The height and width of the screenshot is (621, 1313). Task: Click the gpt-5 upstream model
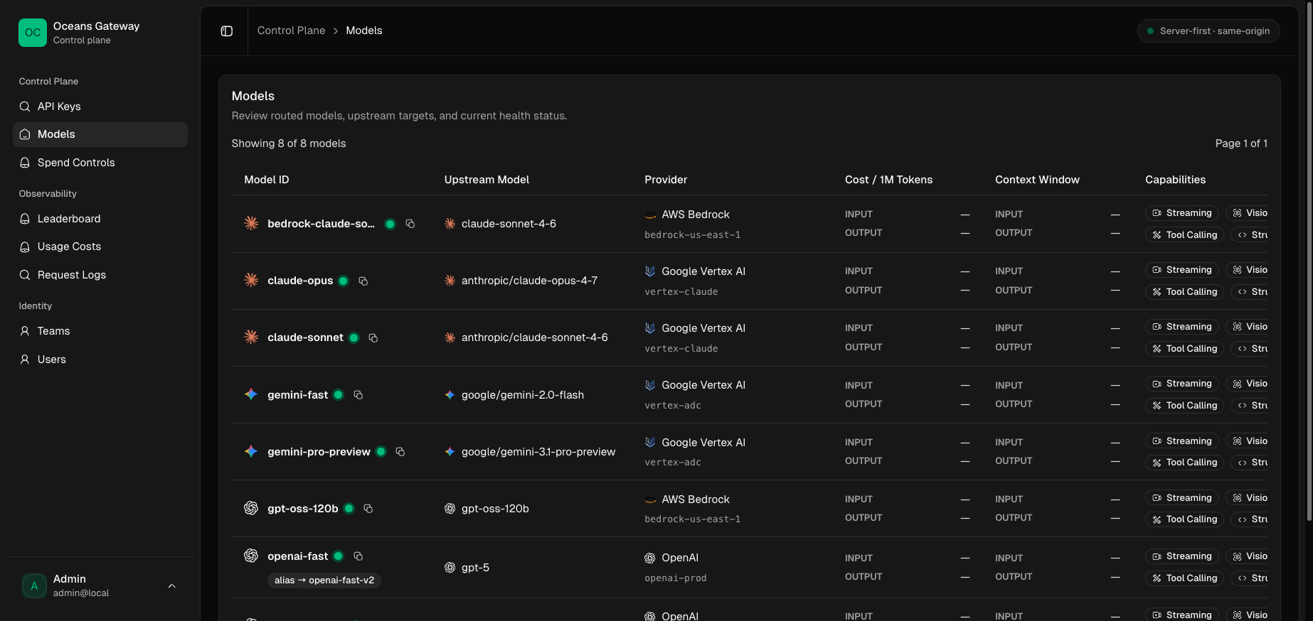tap(475, 568)
